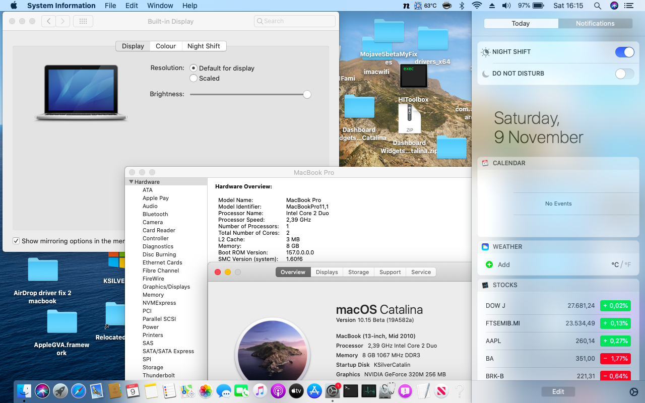Click the Bluetooth menu bar icon

pos(462,6)
